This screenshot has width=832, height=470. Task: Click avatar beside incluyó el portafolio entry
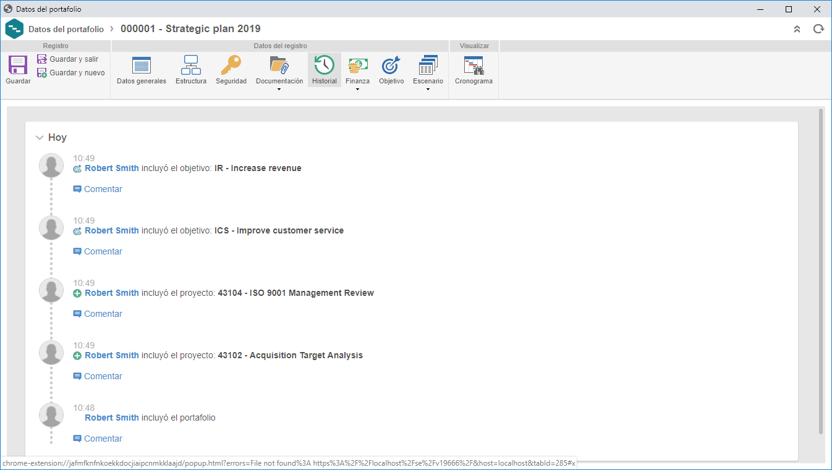(51, 415)
